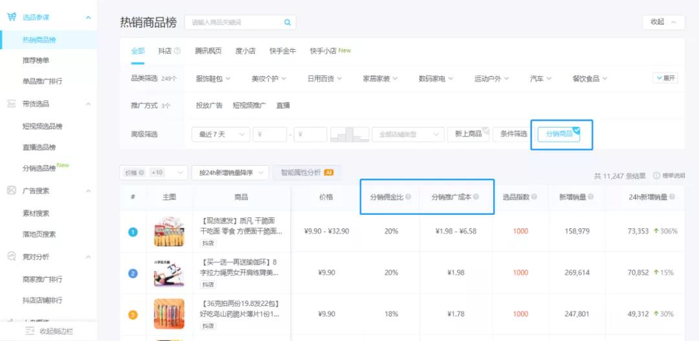Remove the 价格 column tag
Screen dimensions: 699x341
pos(141,173)
